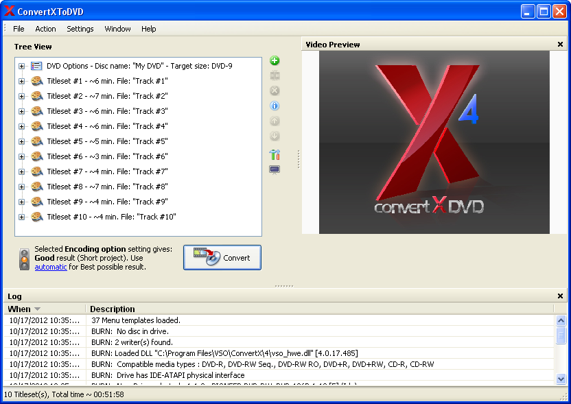Click log entry 'BURN: 2 writer(s) found.'
Viewport: 571px width, 404px height.
[x=132, y=342]
